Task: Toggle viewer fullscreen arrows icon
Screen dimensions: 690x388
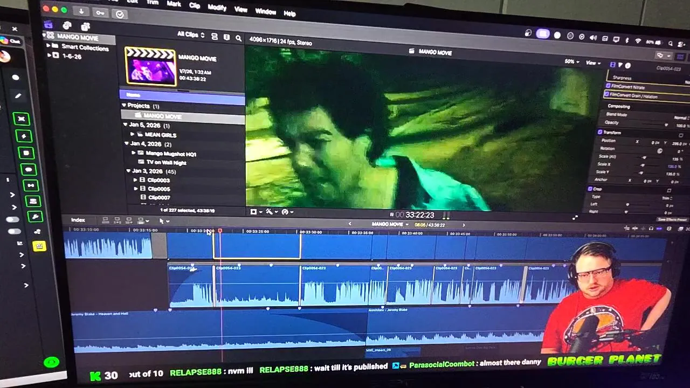Action: pyautogui.click(x=575, y=218)
